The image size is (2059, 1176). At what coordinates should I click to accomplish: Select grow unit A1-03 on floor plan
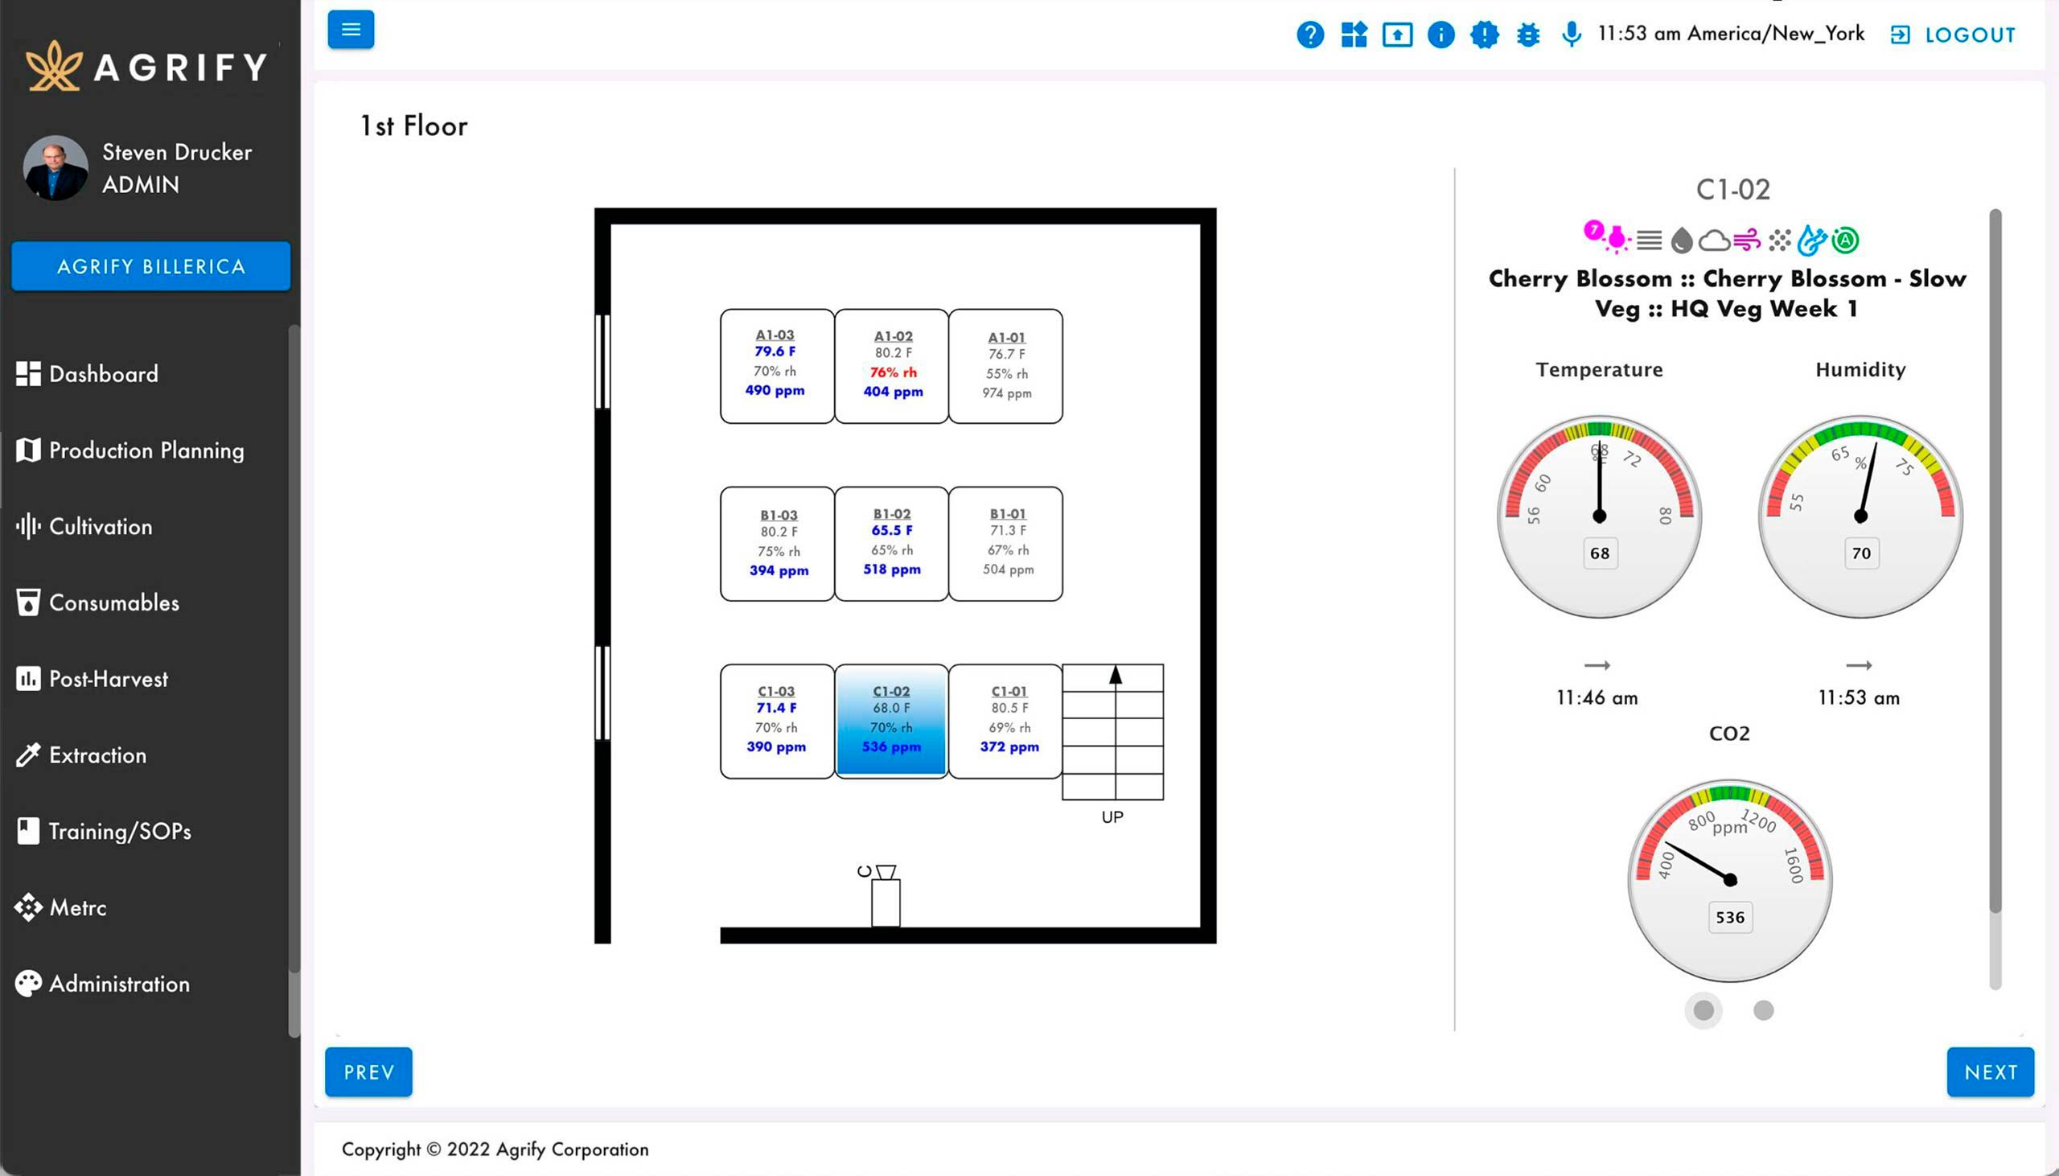tap(777, 366)
